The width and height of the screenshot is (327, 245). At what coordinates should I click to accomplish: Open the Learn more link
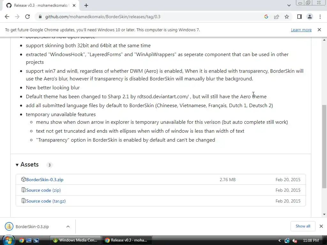(301, 30)
